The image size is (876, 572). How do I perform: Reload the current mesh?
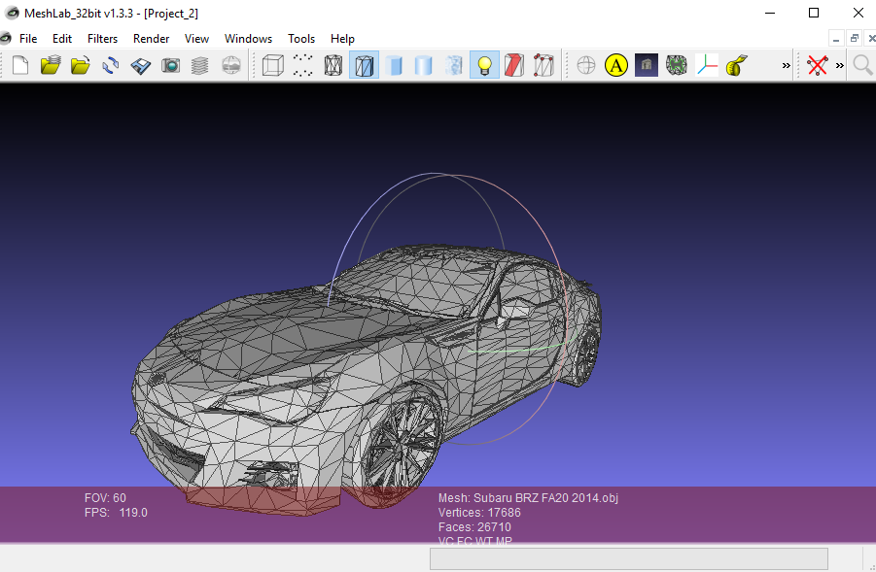point(111,65)
